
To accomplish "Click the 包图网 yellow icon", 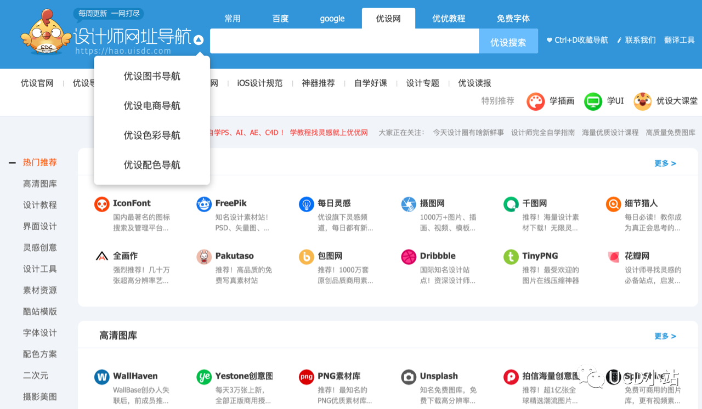I will pyautogui.click(x=306, y=257).
